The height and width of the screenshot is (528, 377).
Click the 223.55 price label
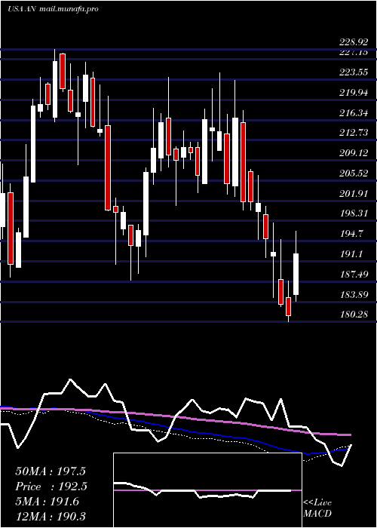click(354, 72)
